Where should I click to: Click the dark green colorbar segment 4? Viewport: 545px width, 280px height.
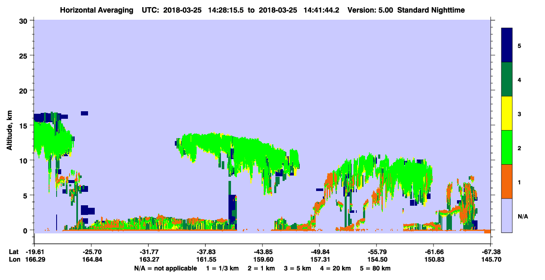(x=507, y=79)
